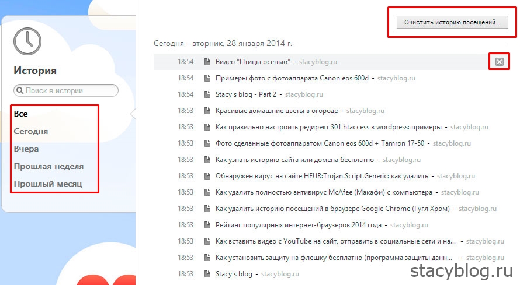This screenshot has height=285, width=520.
Task: Open Красивые домашние цветы в огороде link
Action: 276,111
